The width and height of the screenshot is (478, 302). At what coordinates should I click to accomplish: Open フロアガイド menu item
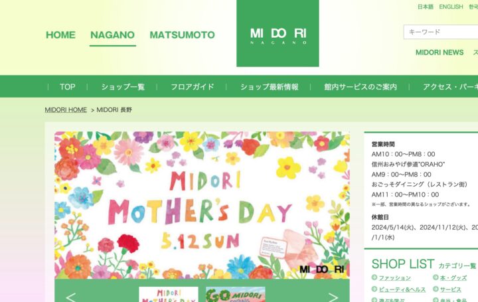coord(192,87)
